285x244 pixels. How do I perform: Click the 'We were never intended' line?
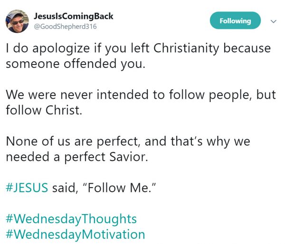click(141, 95)
